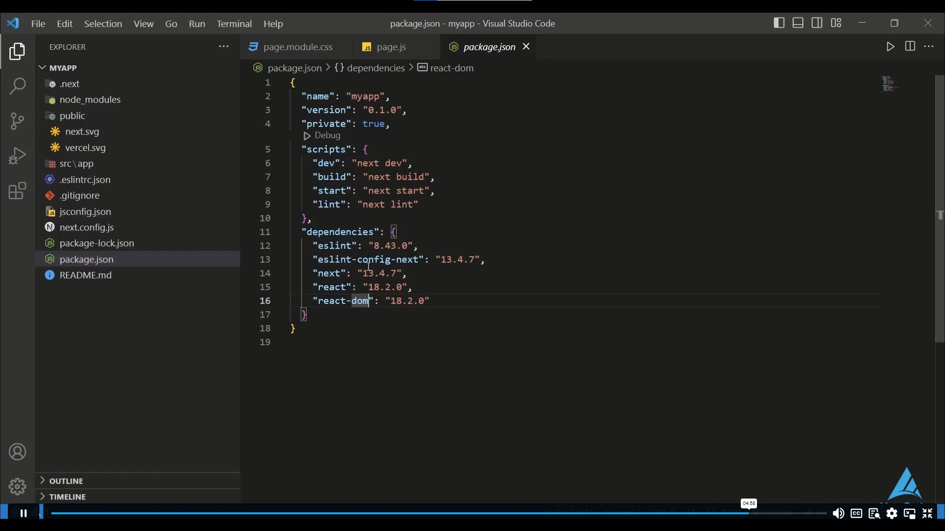Open the Edit menu

(64, 24)
